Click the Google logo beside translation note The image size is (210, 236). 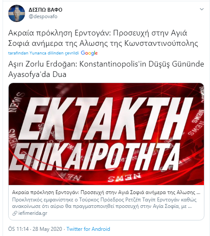(x=89, y=53)
